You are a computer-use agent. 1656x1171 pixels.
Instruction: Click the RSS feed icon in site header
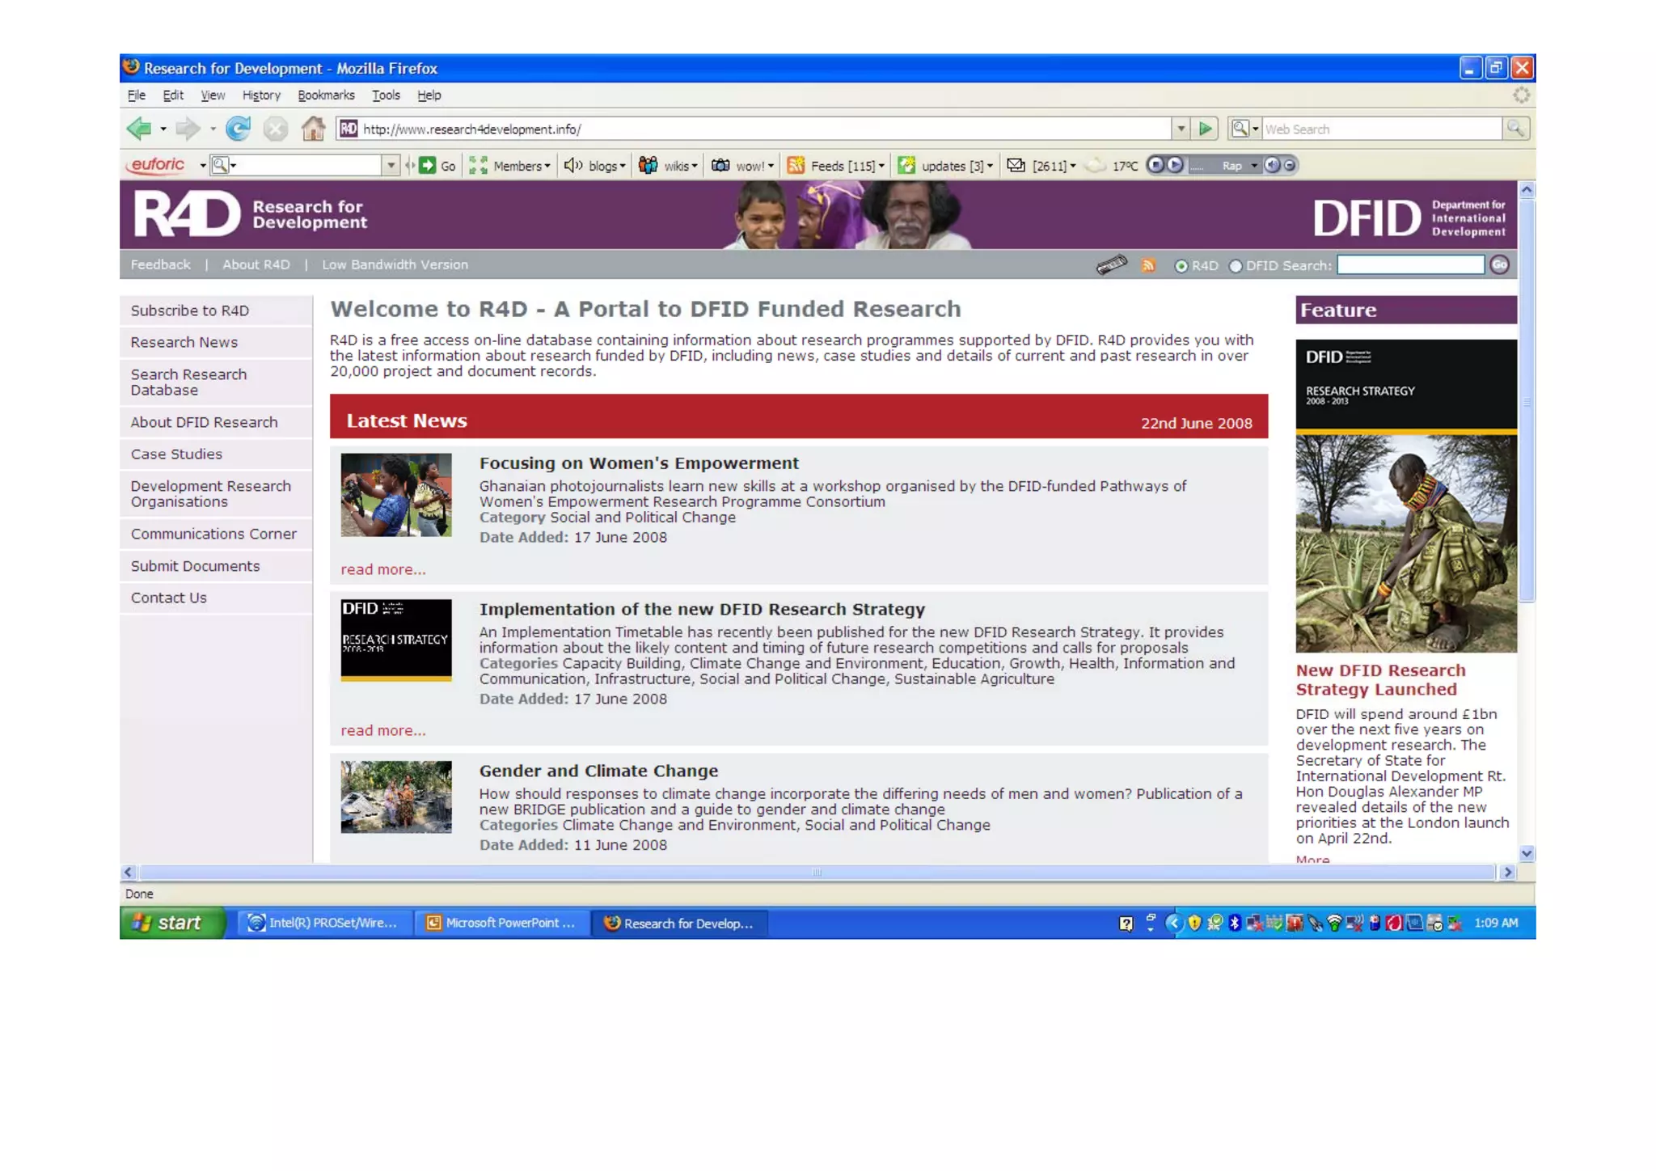pyautogui.click(x=1148, y=265)
